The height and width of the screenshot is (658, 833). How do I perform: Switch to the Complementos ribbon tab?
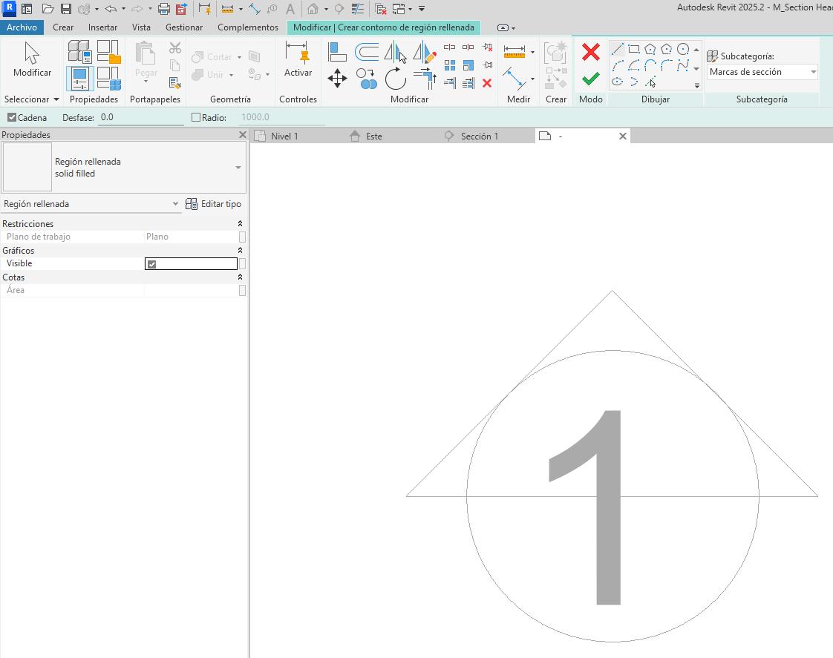click(247, 27)
